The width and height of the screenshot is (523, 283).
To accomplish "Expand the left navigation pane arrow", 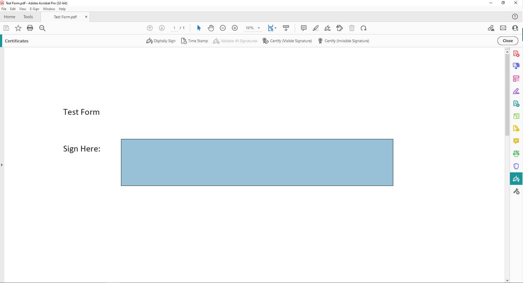I will click(x=2, y=165).
